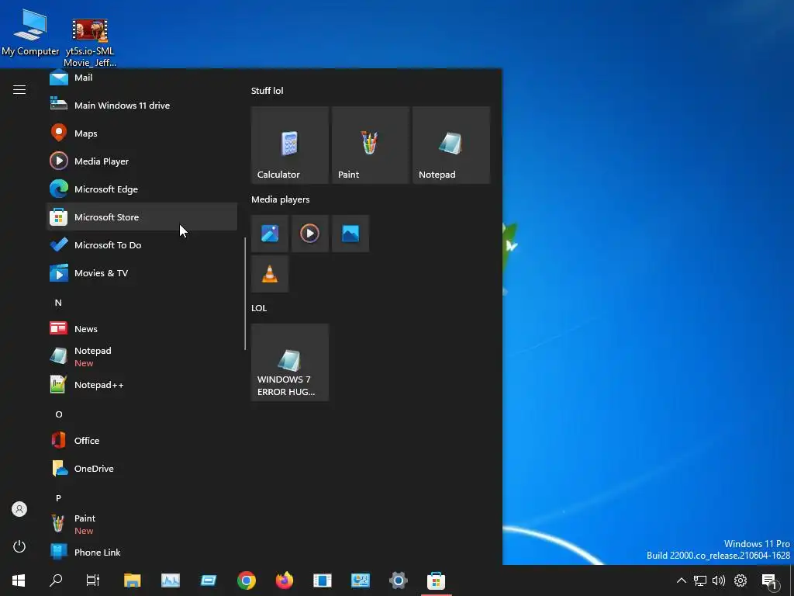Open News from the app list
Viewport: 794px width, 596px height.
pos(142,329)
